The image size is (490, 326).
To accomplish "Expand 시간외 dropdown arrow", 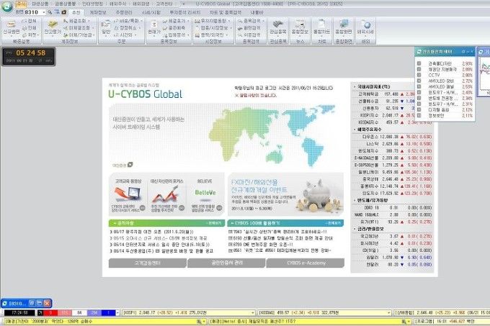I will tap(135, 35).
